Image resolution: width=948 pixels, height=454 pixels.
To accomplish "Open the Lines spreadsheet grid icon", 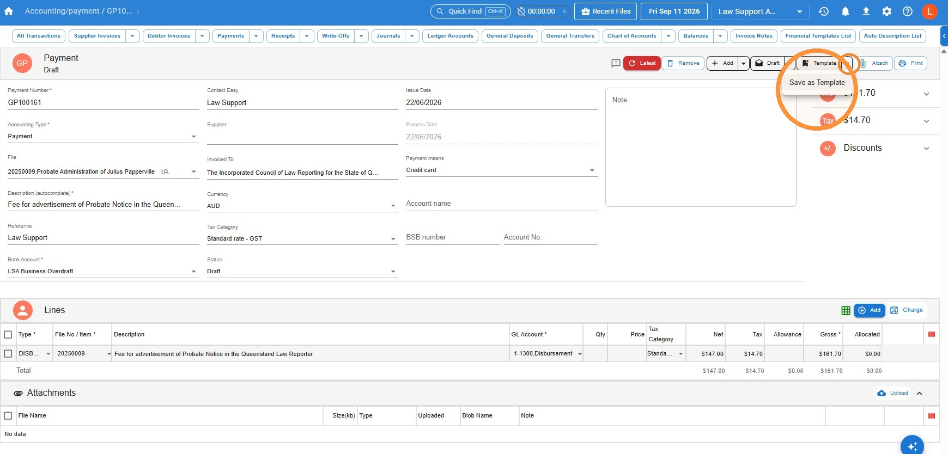I will (846, 310).
